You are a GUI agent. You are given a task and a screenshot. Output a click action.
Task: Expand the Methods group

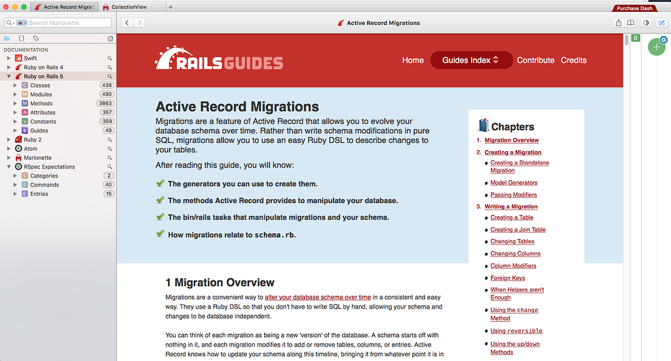[x=15, y=103]
